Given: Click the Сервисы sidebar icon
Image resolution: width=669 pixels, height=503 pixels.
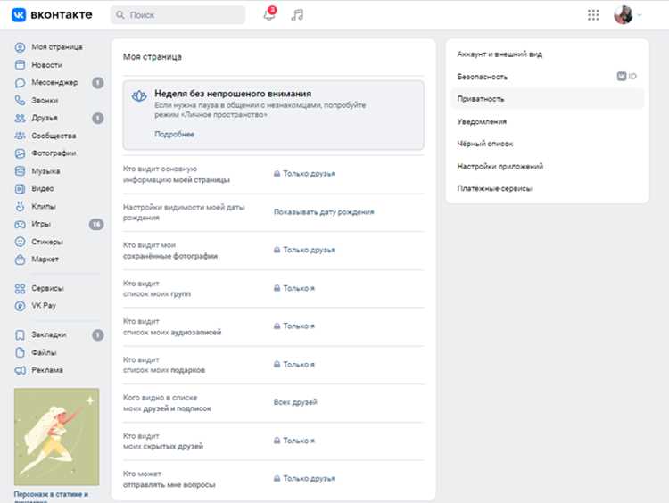Looking at the screenshot, I should [20, 288].
